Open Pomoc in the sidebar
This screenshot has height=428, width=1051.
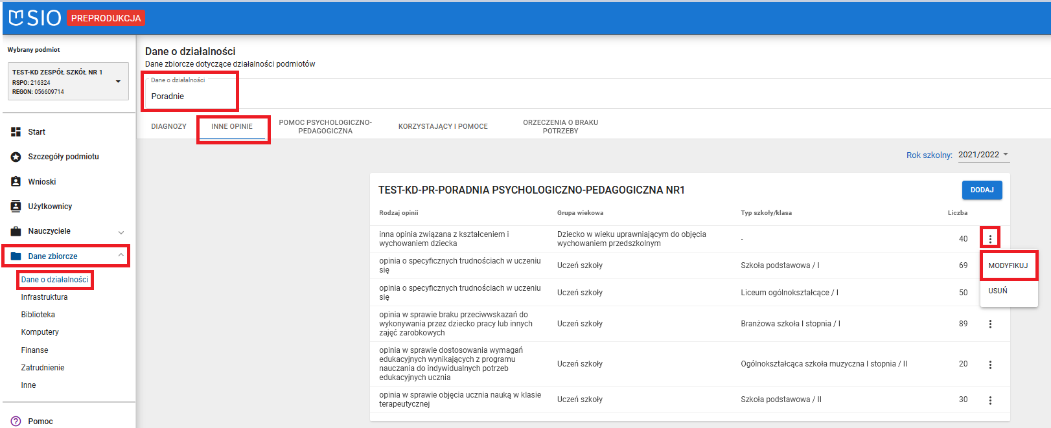pos(40,422)
